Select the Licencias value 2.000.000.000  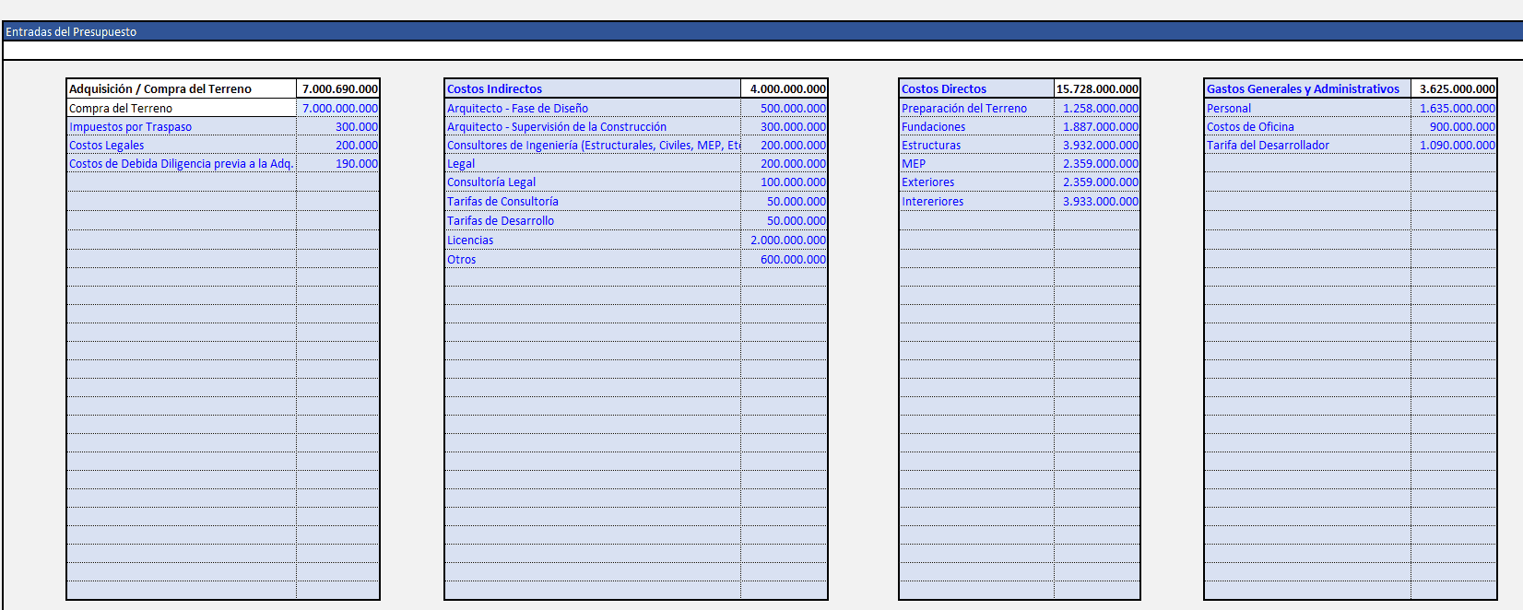[785, 240]
